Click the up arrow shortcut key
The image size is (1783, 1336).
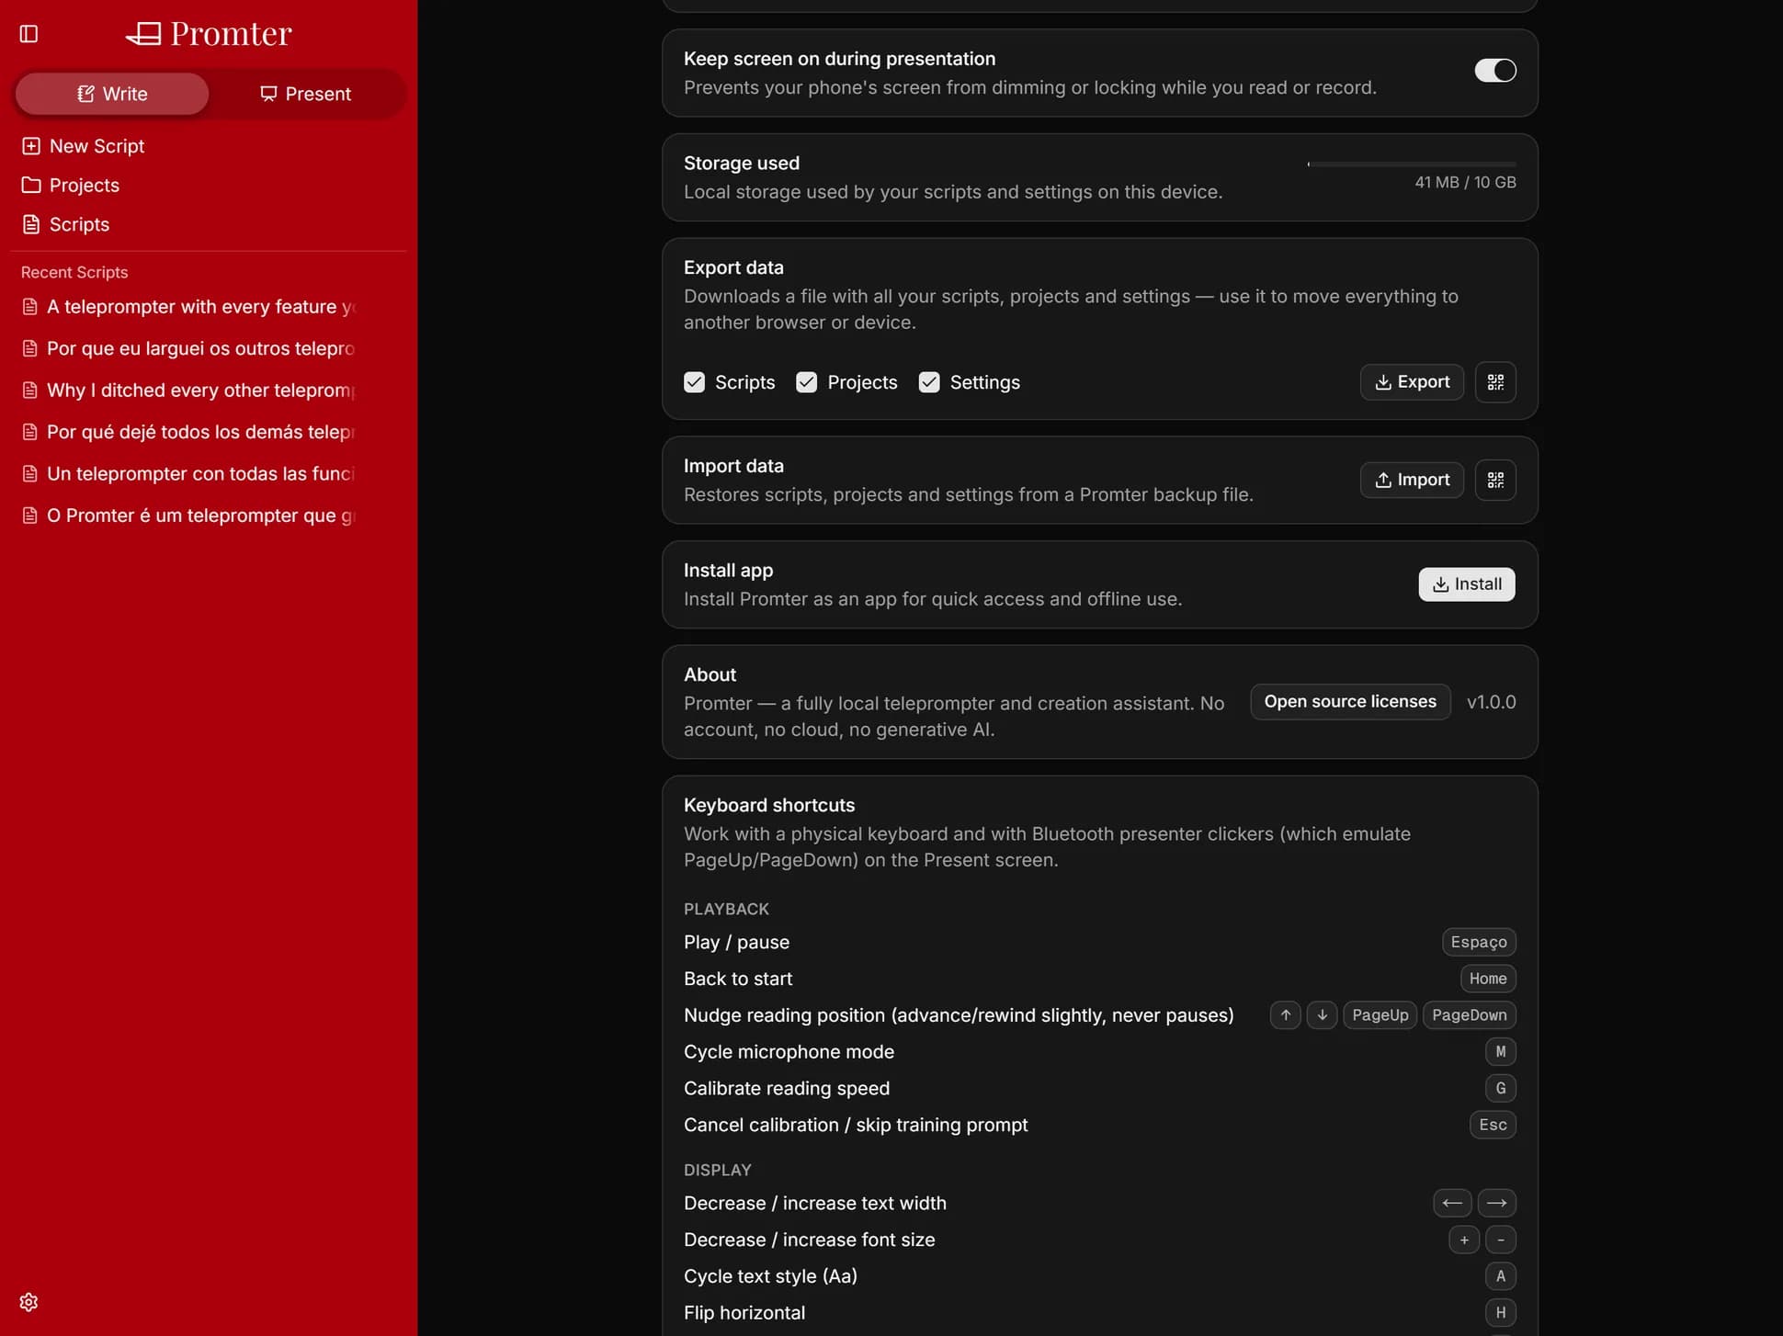[1286, 1015]
